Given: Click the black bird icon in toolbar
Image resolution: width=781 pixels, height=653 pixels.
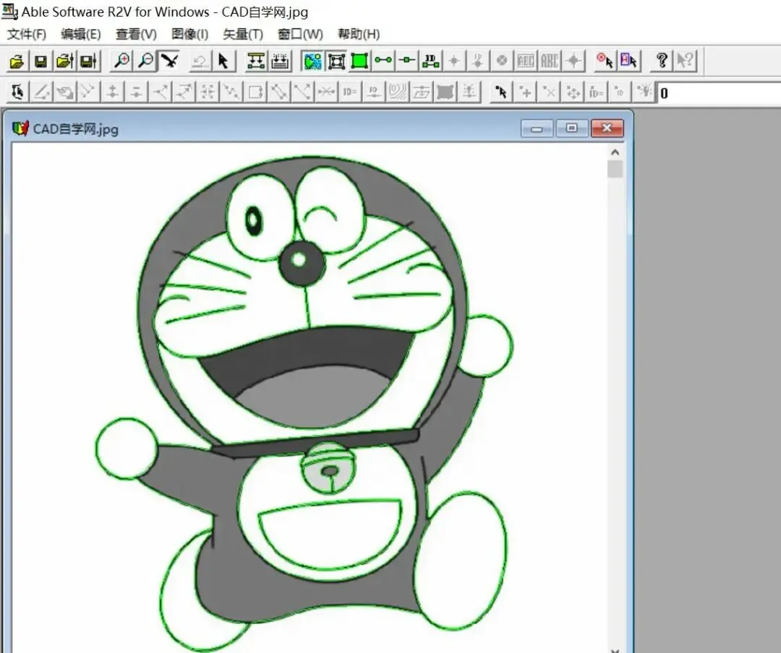Looking at the screenshot, I should [169, 61].
